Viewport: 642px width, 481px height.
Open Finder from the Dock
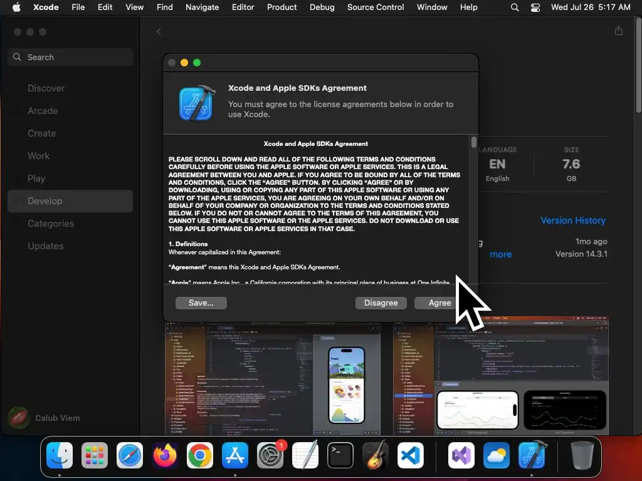tap(60, 455)
